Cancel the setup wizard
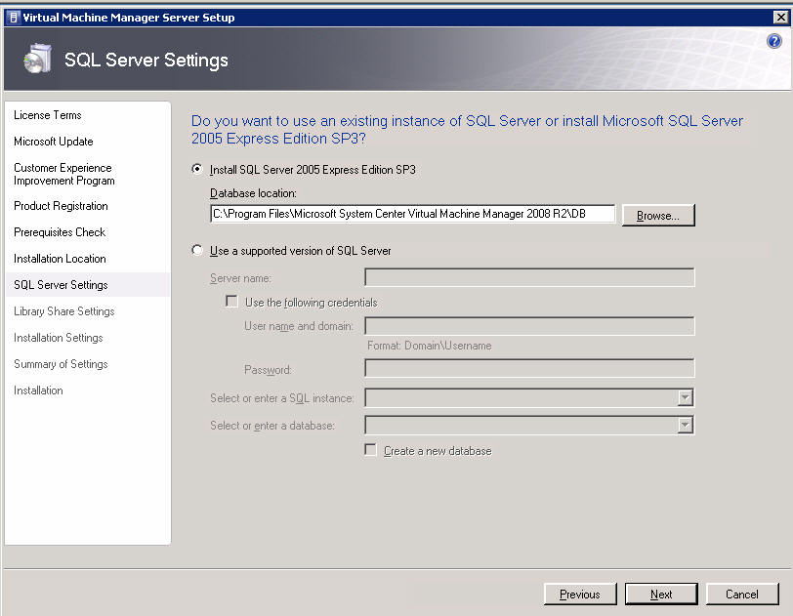Image resolution: width=793 pixels, height=616 pixels. tap(742, 594)
